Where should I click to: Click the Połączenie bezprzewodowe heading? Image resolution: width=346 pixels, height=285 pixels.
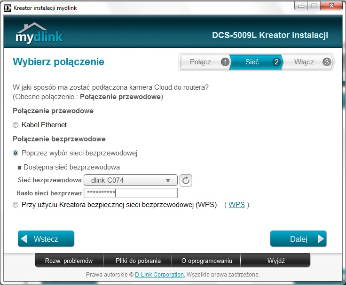(x=59, y=139)
